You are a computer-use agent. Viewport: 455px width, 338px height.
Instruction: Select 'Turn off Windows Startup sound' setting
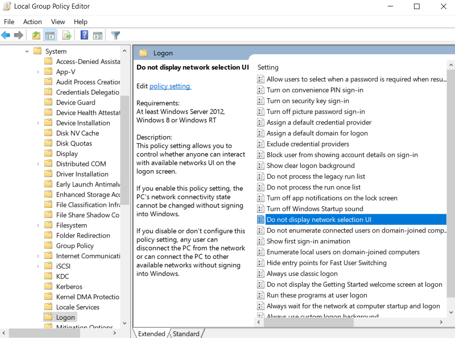pos(314,209)
